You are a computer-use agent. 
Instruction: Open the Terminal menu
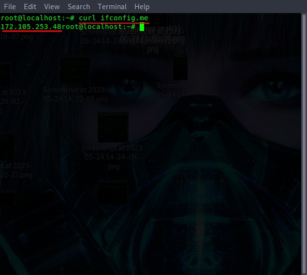tap(112, 7)
